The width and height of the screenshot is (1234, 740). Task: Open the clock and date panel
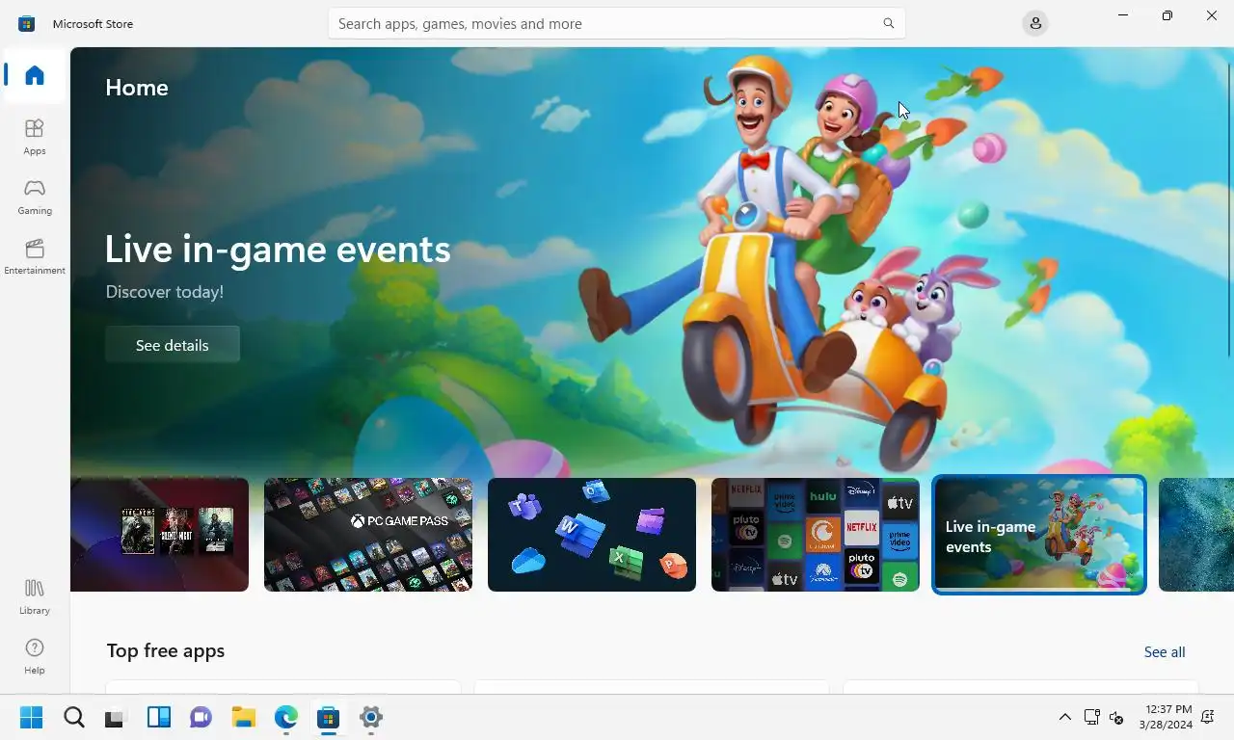(1165, 717)
